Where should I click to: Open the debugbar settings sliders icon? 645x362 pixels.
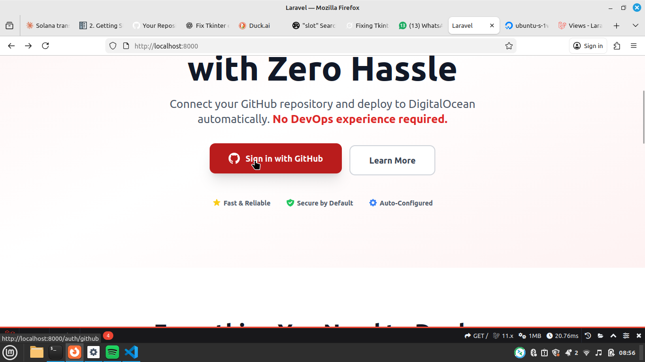(626, 336)
